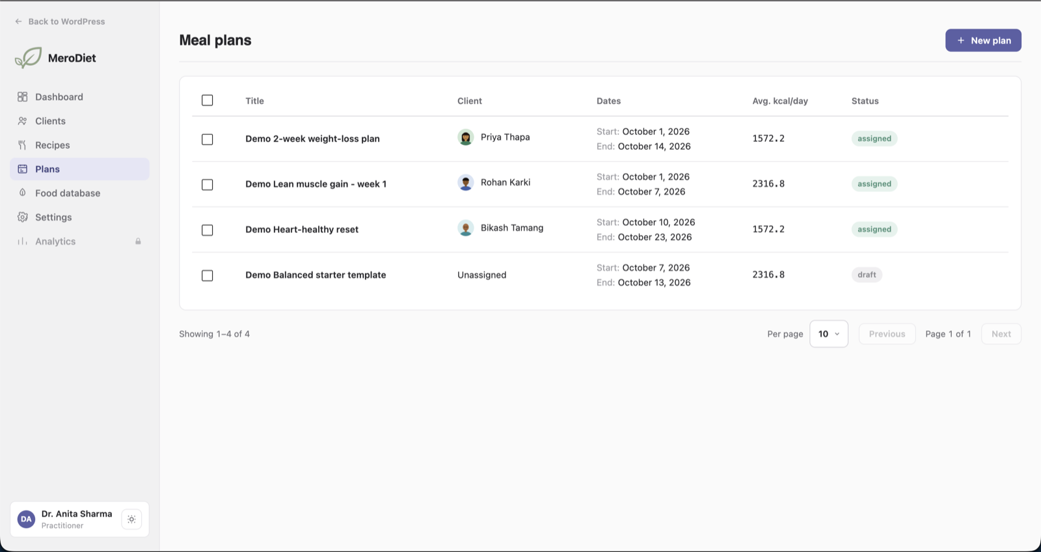Click Priya Thapa's avatar
Image resolution: width=1041 pixels, height=552 pixels.
point(466,137)
